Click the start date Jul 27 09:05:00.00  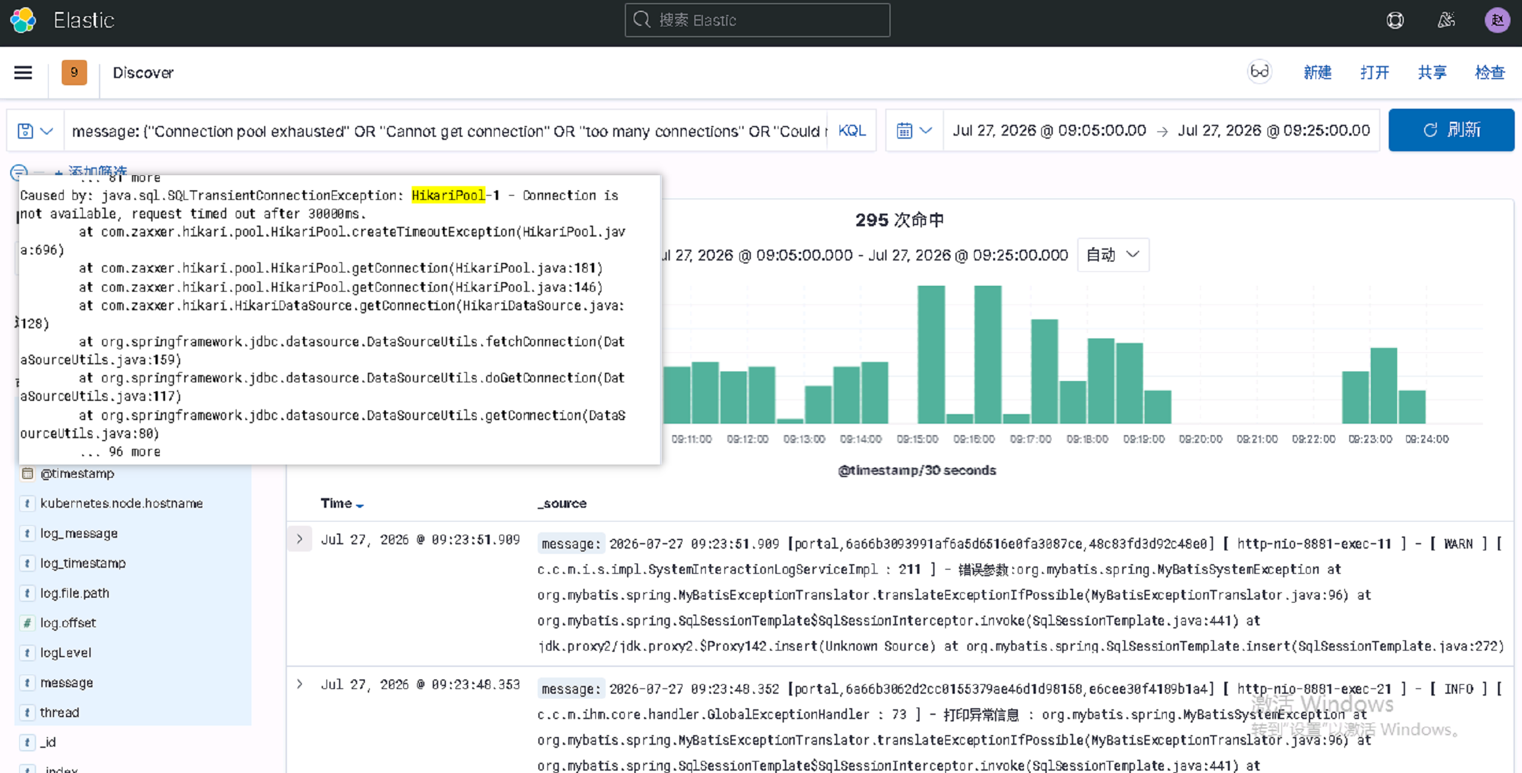(1049, 130)
